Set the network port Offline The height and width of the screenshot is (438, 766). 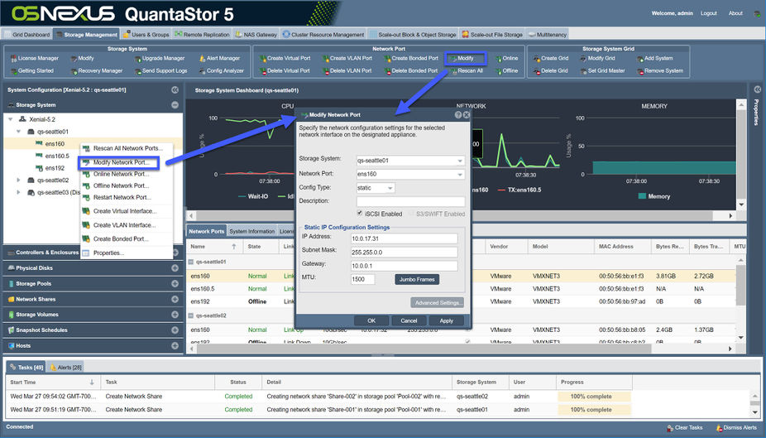[506, 71]
